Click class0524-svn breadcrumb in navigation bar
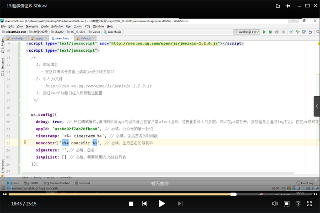Image resolution: width=320 pixels, height=213 pixels. [14, 32]
